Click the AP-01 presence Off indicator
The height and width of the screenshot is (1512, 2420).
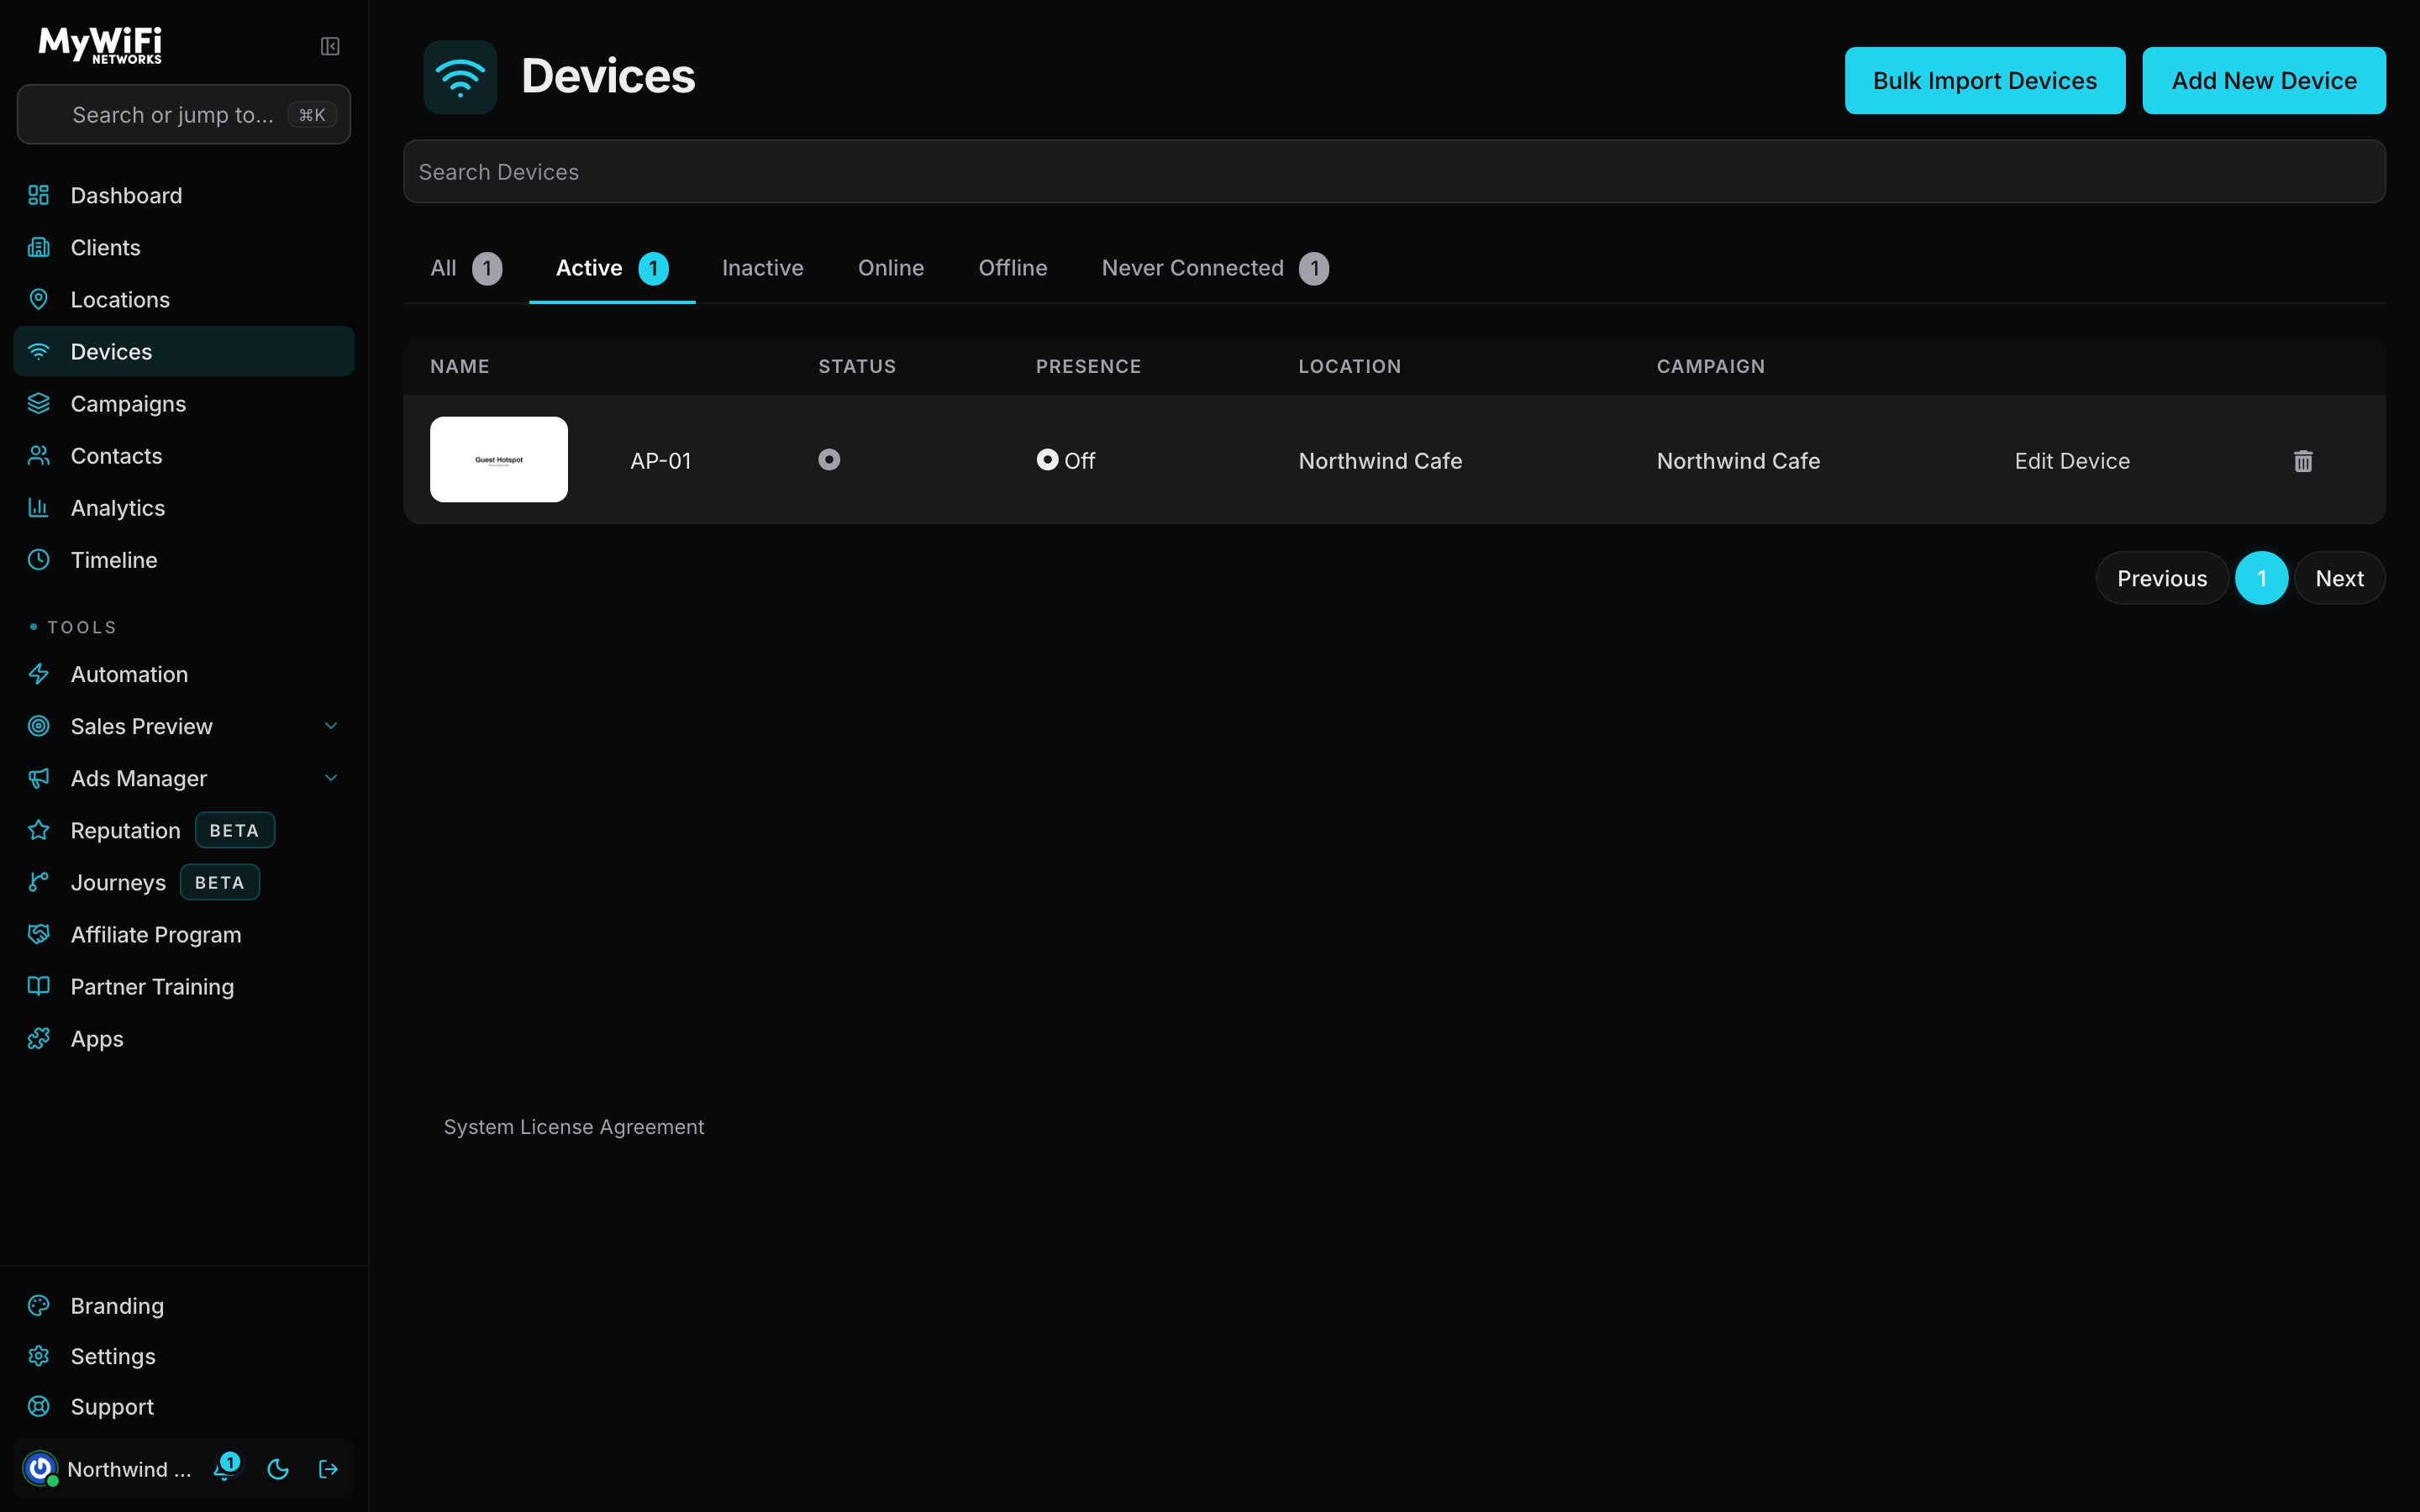pyautogui.click(x=1066, y=460)
